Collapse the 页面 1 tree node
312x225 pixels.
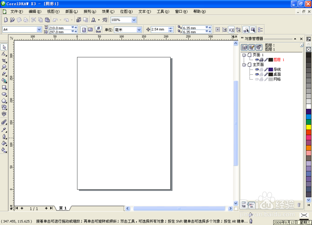(245, 55)
